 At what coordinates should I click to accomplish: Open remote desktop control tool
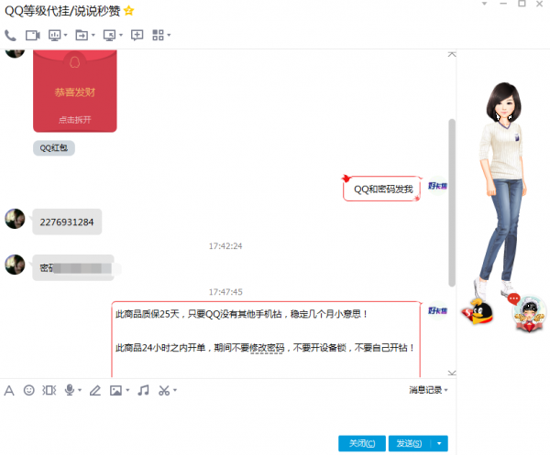pyautogui.click(x=109, y=36)
